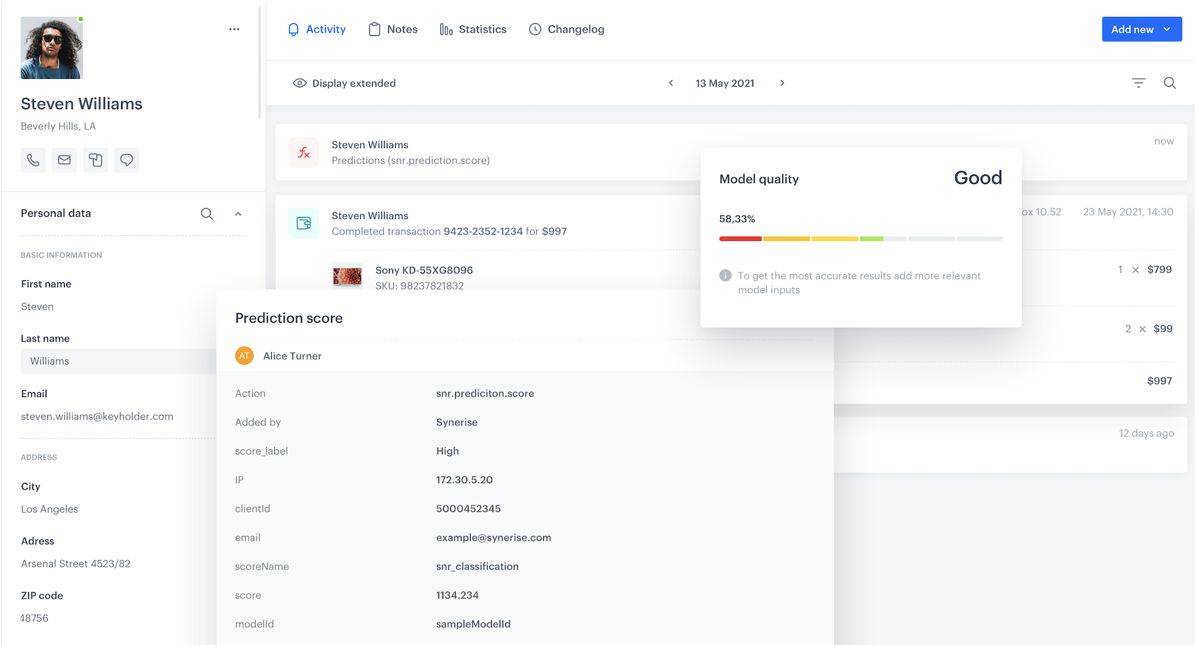Click the Model quality progress bar
This screenshot has width=1195, height=645.
click(x=860, y=238)
